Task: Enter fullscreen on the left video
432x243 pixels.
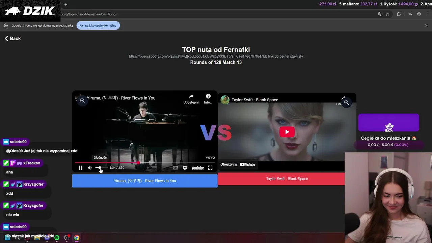Action: click(210, 168)
